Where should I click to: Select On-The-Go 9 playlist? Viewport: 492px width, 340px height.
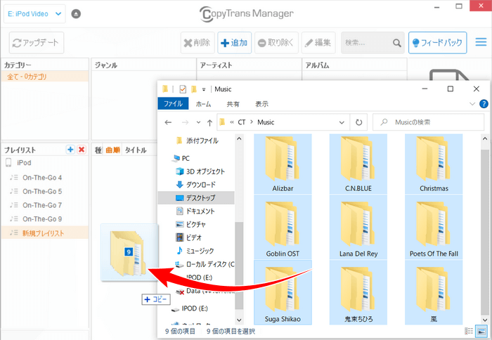[42, 219]
